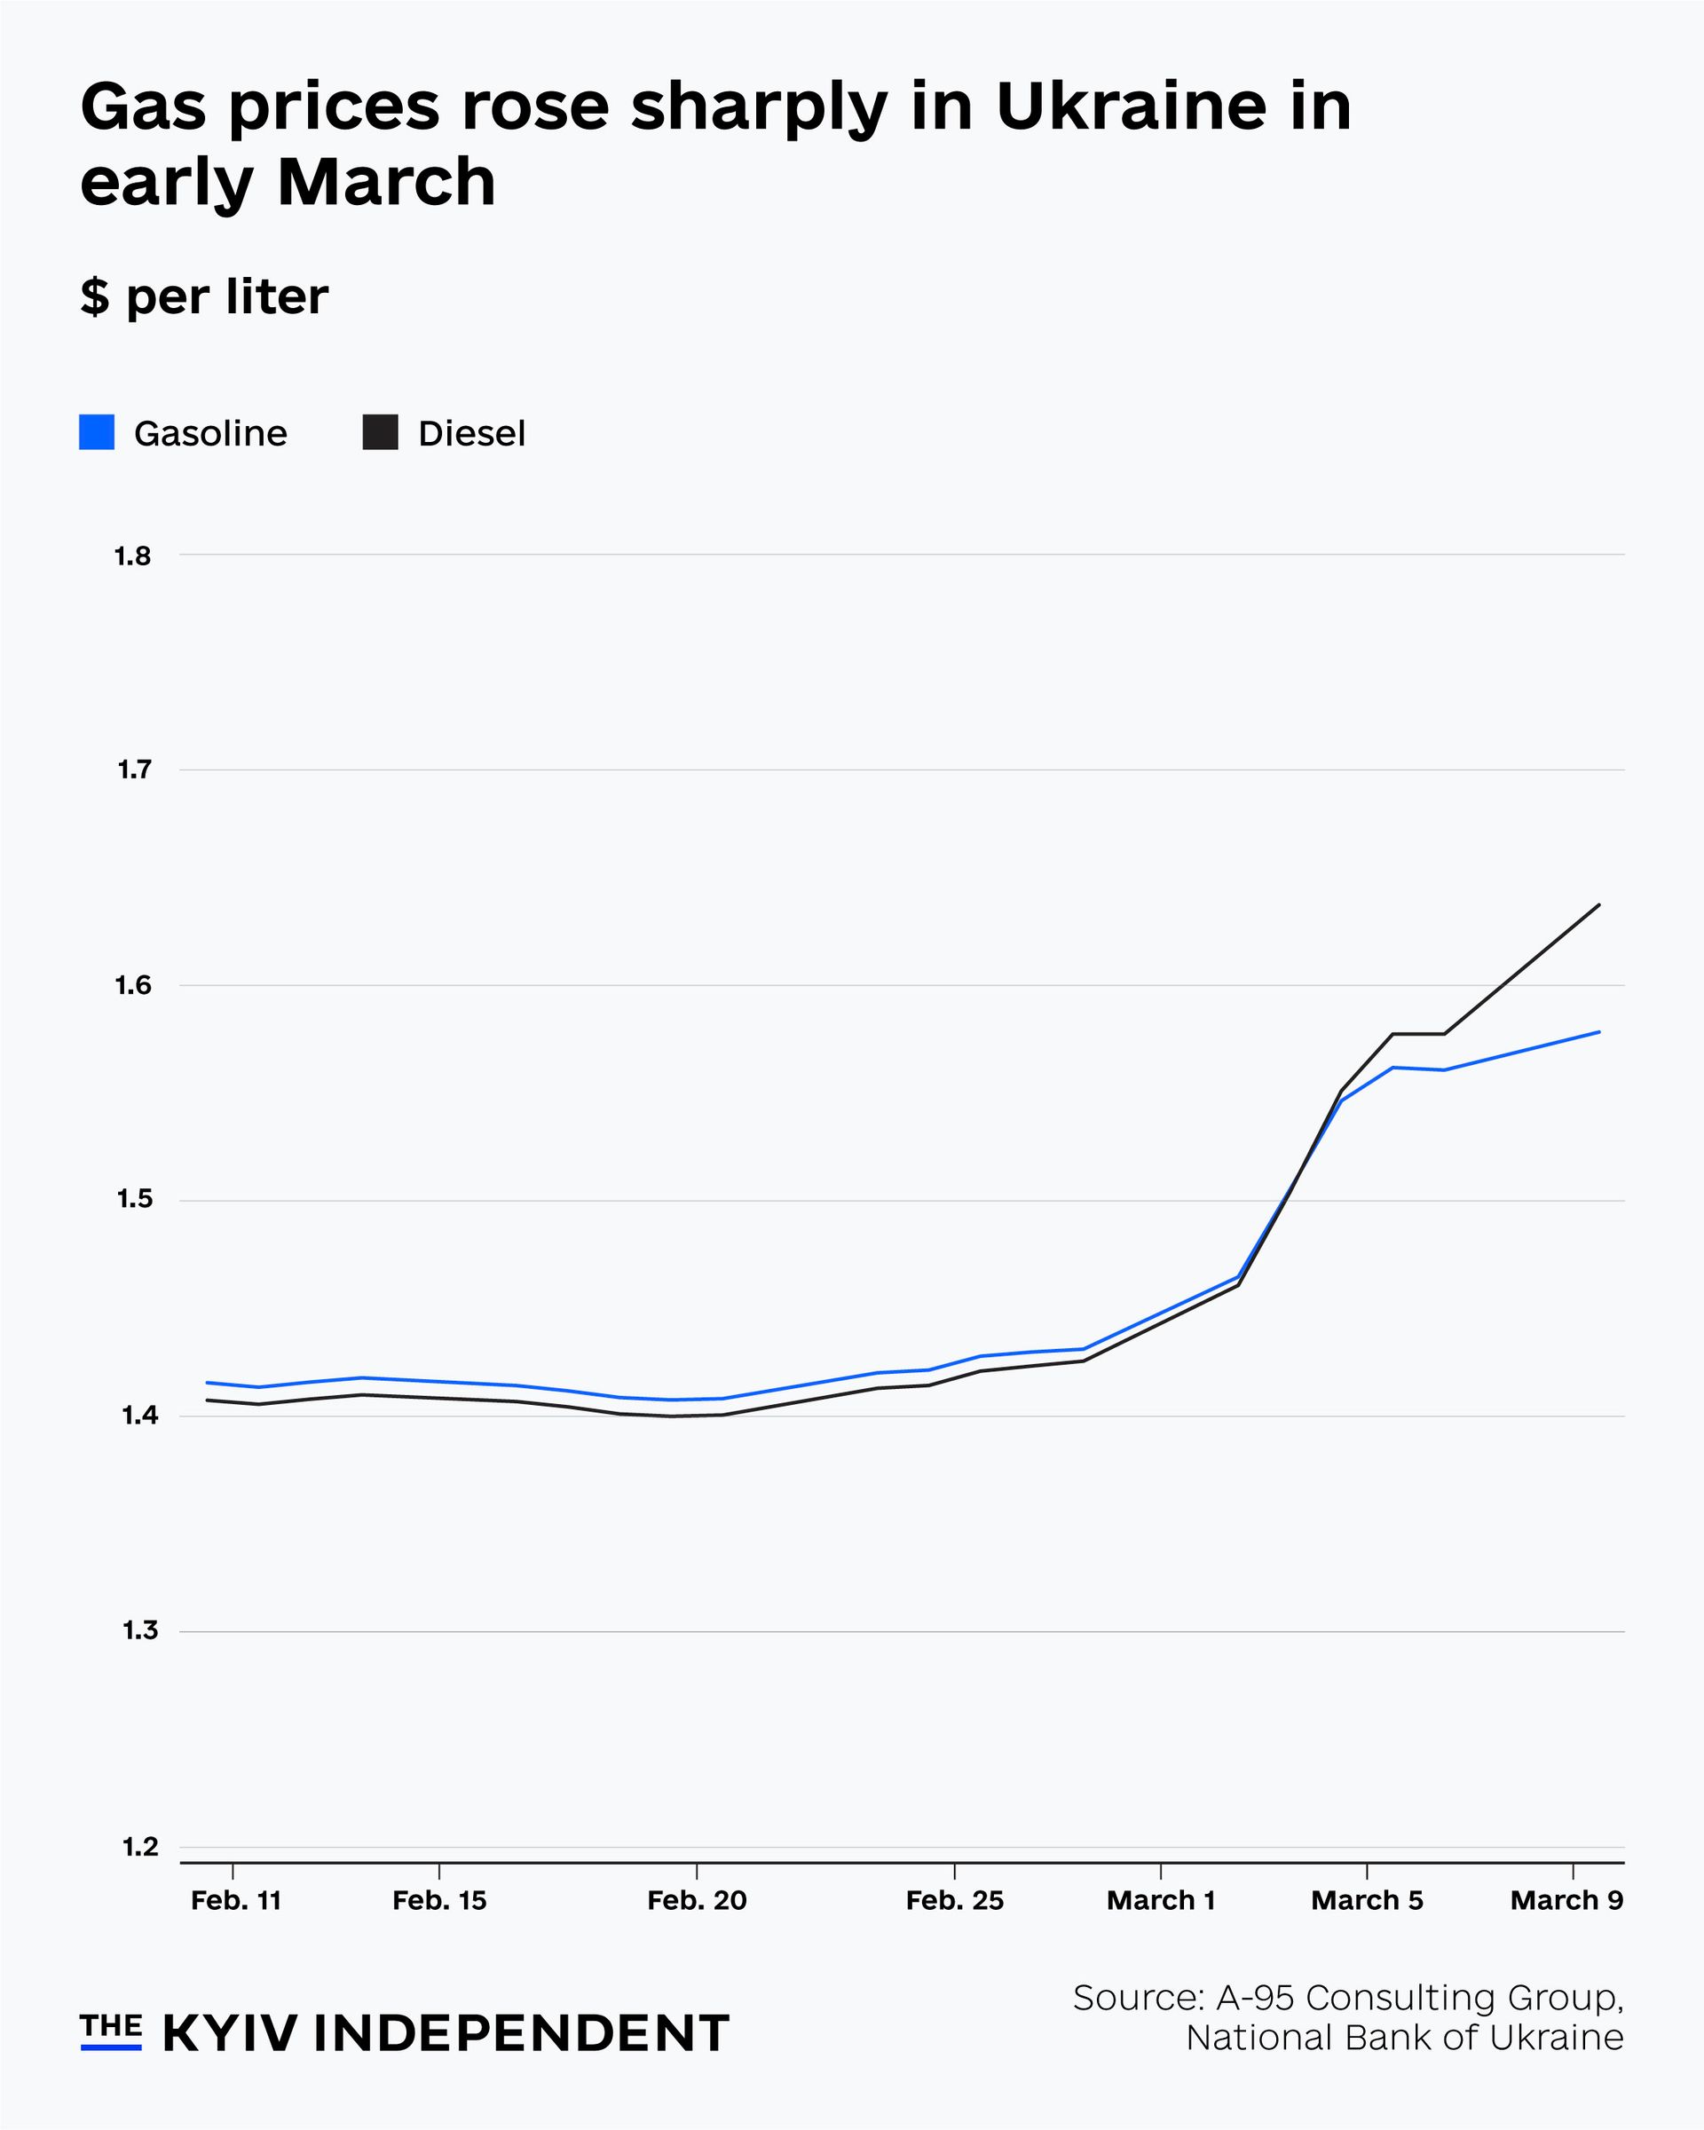This screenshot has width=1704, height=2130.
Task: Click the 1.7 y-axis label
Action: tap(134, 769)
